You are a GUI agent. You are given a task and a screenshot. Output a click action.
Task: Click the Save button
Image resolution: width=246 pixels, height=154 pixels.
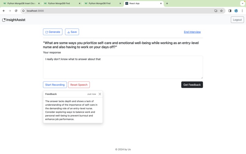pyautogui.click(x=72, y=32)
